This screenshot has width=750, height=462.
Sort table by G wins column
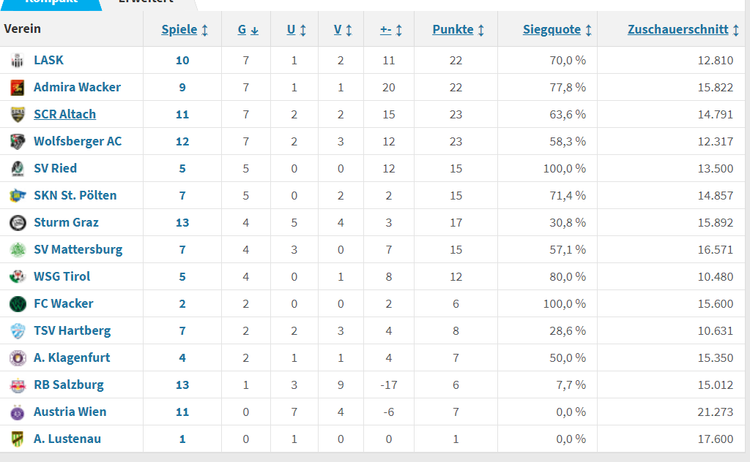248,29
